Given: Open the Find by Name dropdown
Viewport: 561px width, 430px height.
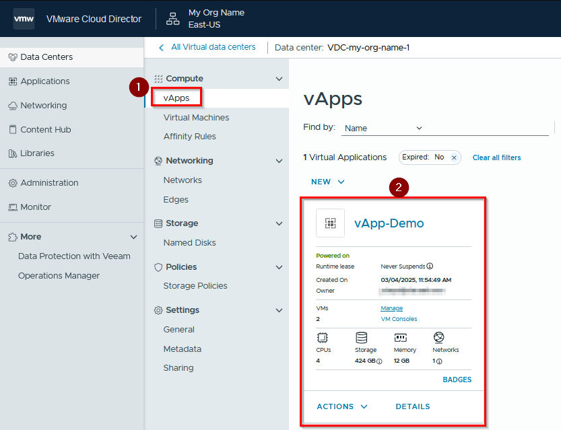Looking at the screenshot, I should pyautogui.click(x=383, y=128).
